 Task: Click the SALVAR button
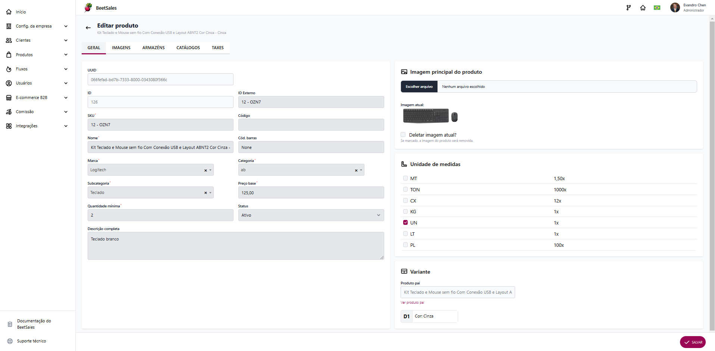pyautogui.click(x=693, y=342)
